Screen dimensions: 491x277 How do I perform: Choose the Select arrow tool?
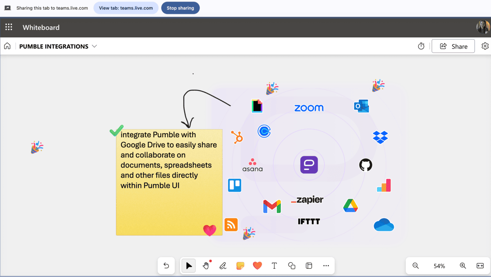tap(189, 266)
